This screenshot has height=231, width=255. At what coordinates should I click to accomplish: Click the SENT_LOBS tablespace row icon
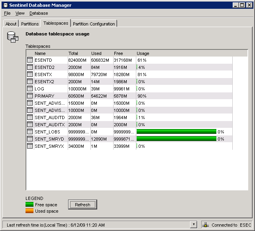click(x=30, y=131)
